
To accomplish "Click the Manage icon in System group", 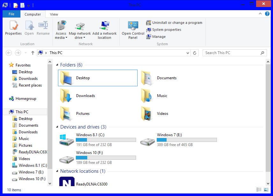I will [x=149, y=37].
